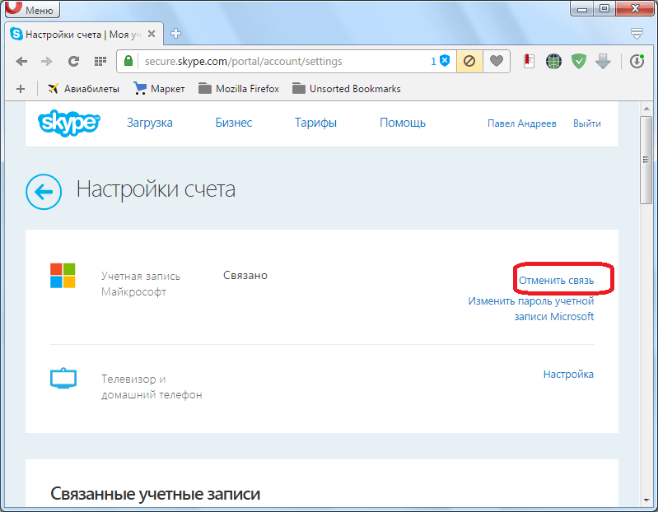Open the Помощь menu item
This screenshot has height=512, width=658.
[x=403, y=123]
